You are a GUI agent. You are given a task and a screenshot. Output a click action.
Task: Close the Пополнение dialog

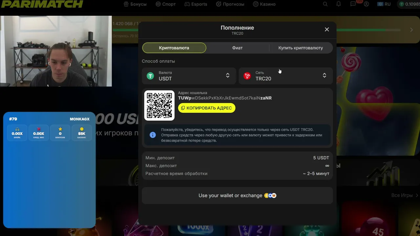327,29
